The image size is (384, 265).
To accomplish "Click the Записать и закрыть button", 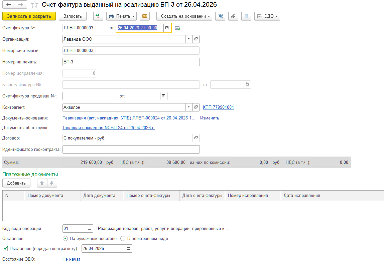I will click(29, 16).
